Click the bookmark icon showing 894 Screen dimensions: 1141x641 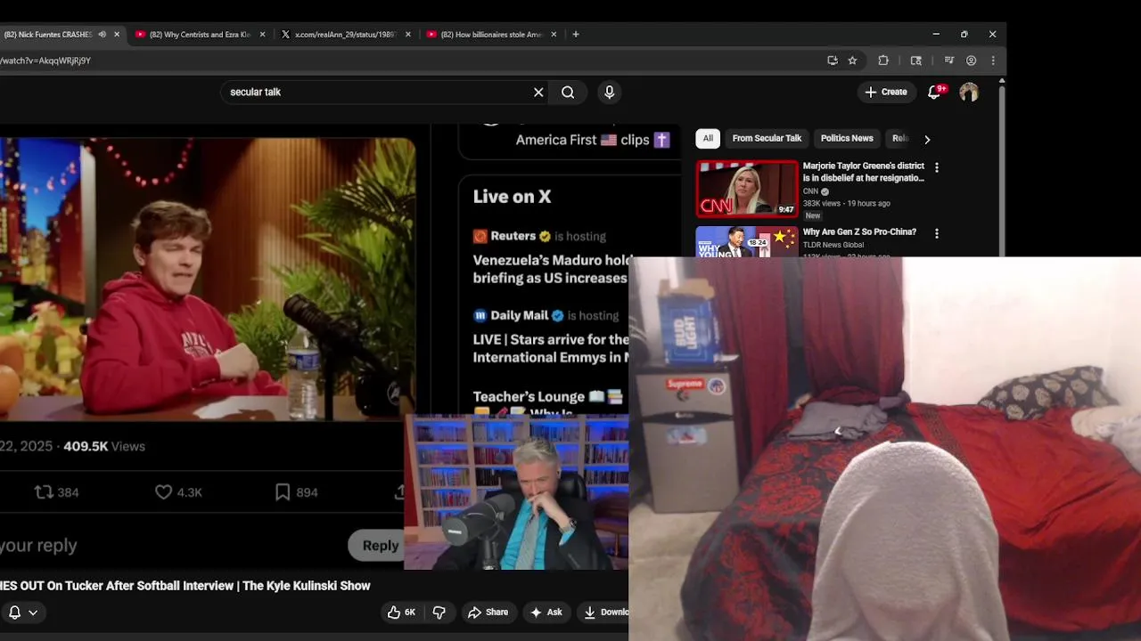click(x=283, y=492)
